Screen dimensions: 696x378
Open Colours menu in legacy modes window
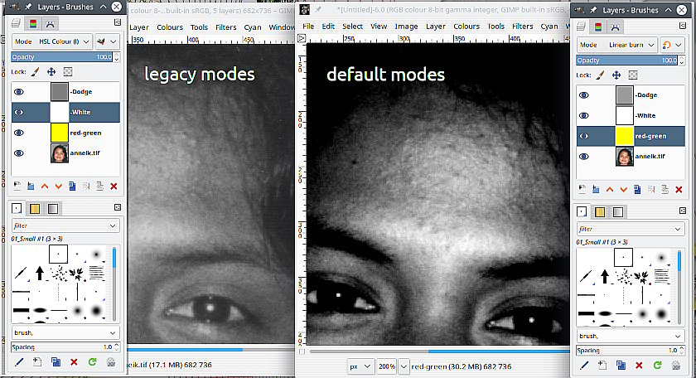pyautogui.click(x=170, y=27)
